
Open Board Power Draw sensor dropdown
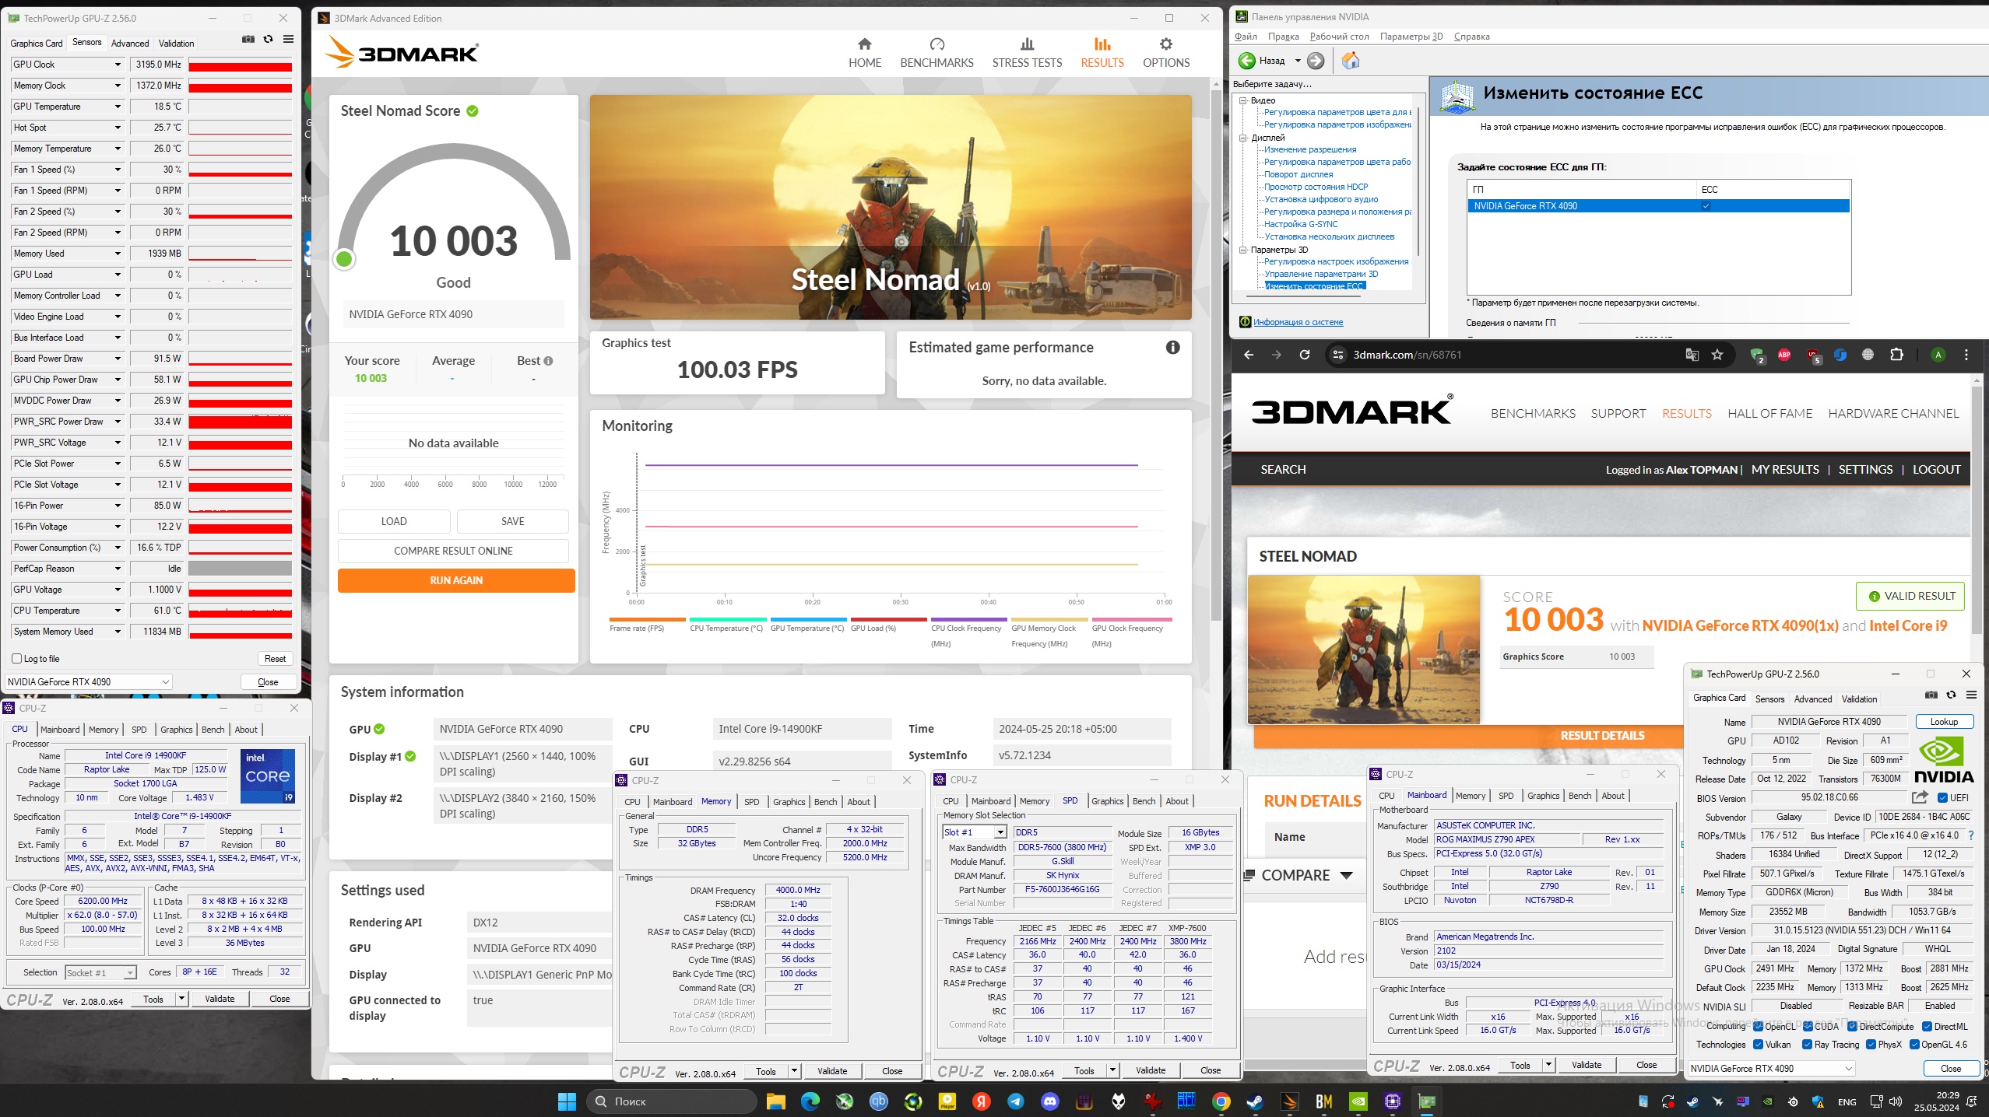click(x=118, y=359)
